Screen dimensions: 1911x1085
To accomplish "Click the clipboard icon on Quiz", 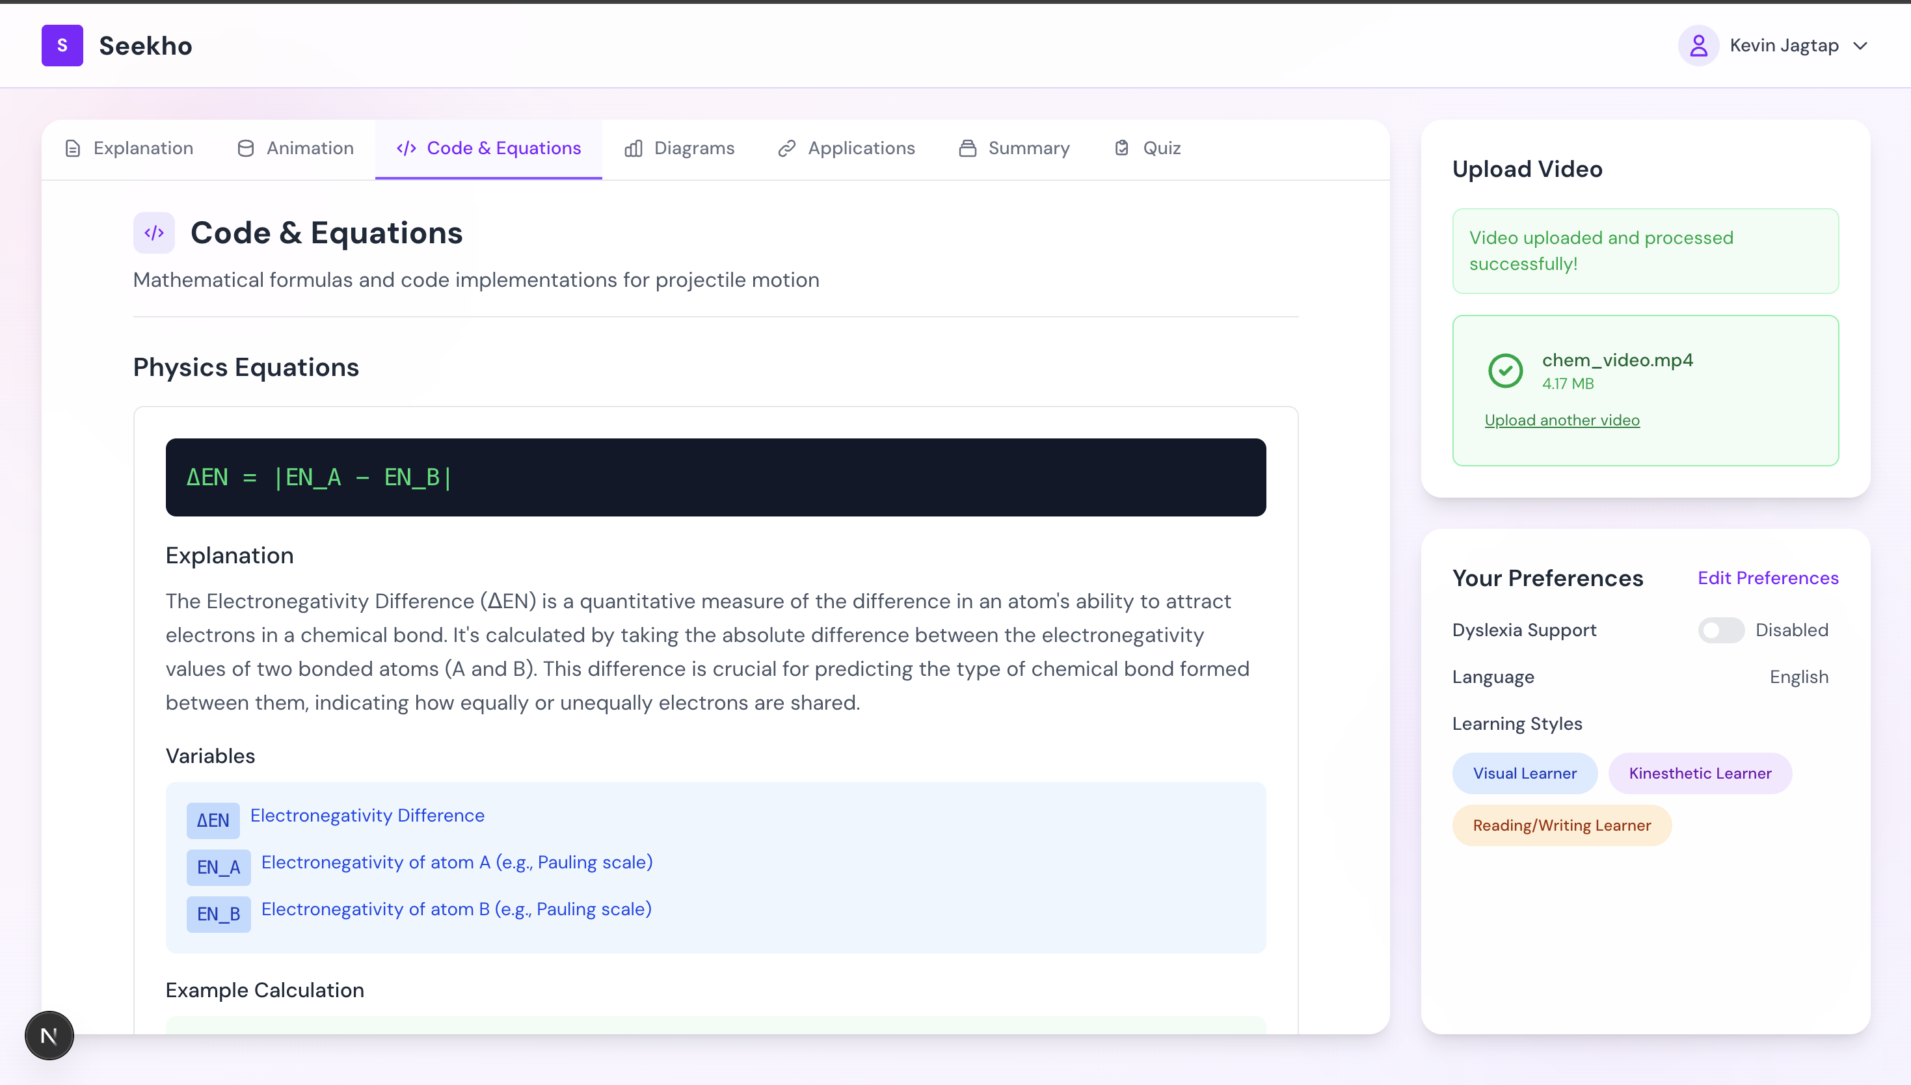I will 1121,148.
